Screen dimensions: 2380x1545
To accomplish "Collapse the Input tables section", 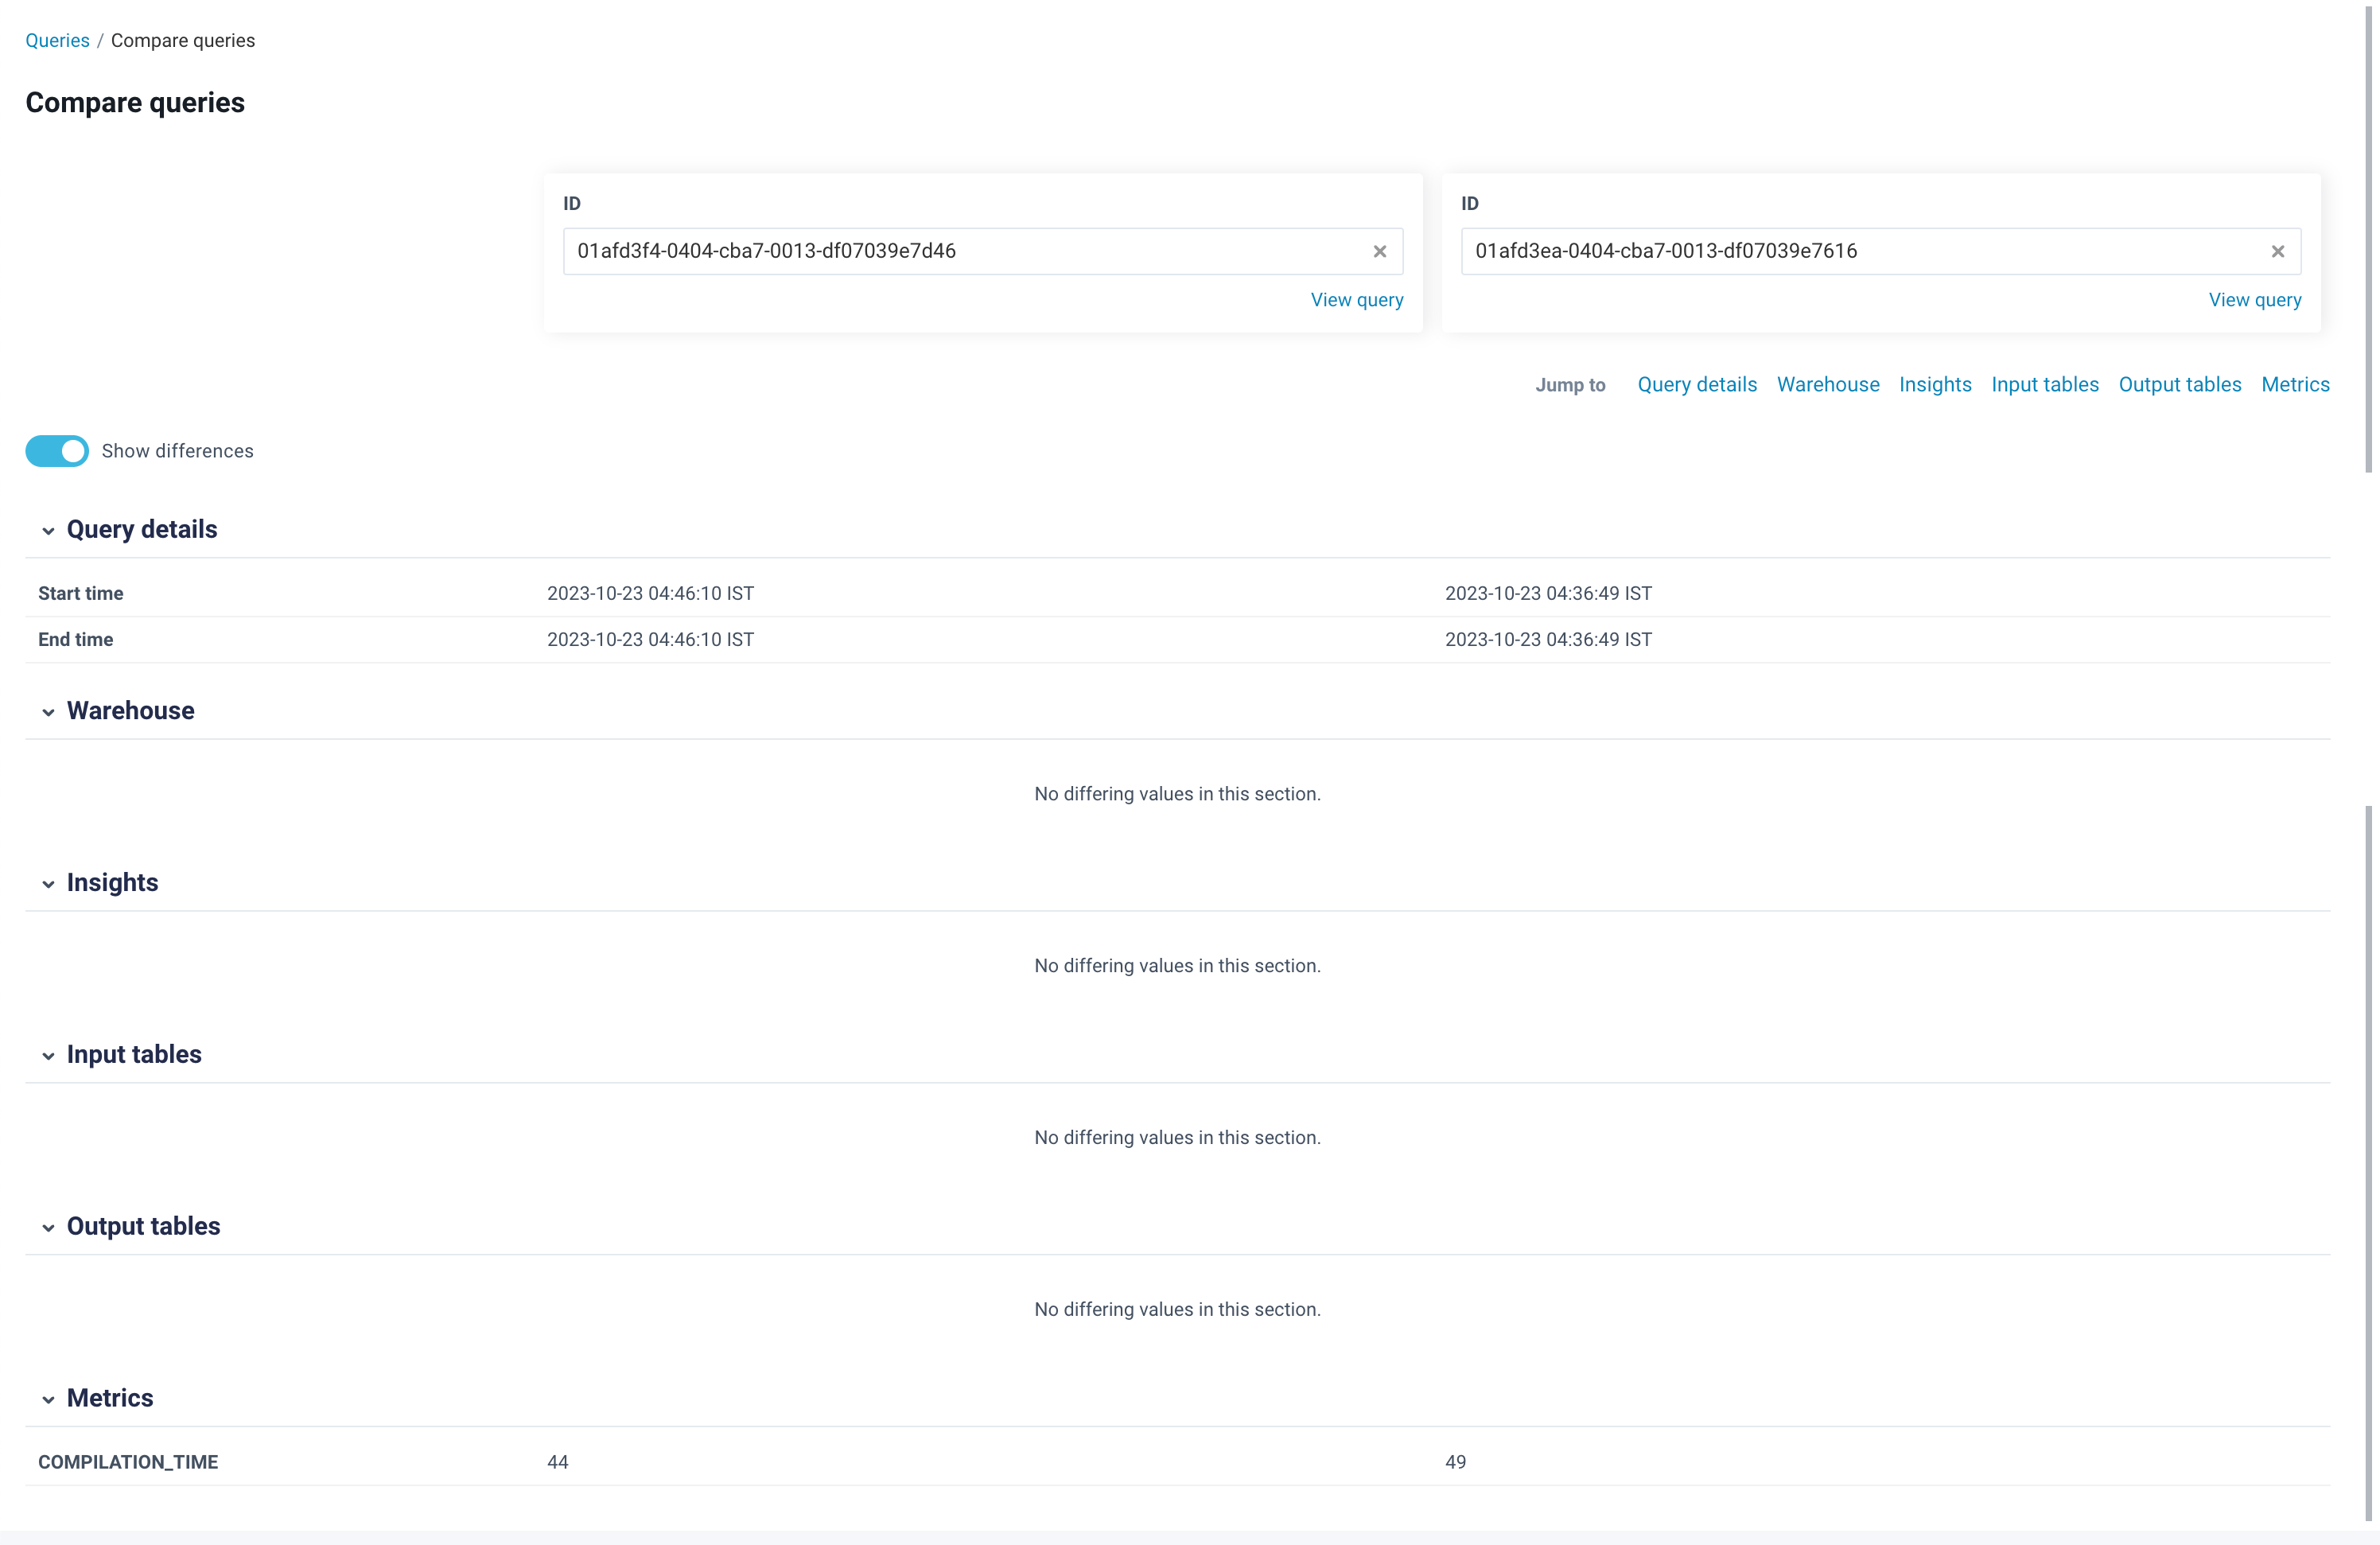I will [47, 1054].
